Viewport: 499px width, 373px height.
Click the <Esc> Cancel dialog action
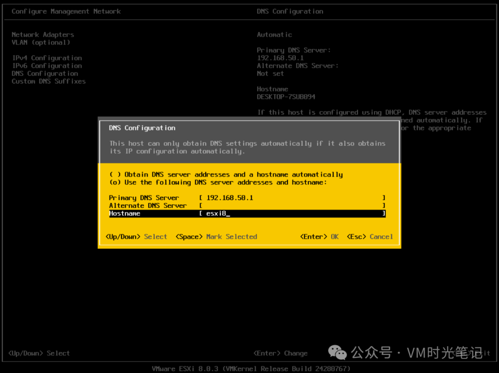click(x=370, y=237)
